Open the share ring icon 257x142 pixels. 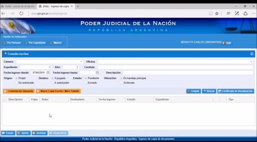(245, 13)
